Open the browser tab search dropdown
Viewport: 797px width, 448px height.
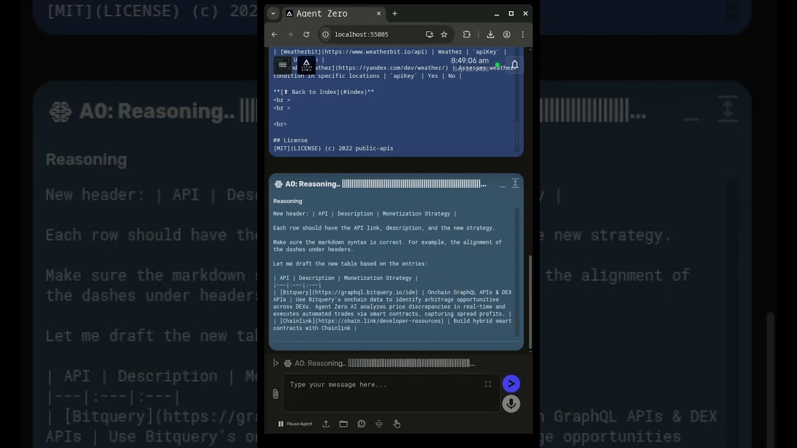273,14
